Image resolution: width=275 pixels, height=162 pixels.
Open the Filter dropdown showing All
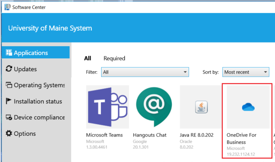click(145, 72)
